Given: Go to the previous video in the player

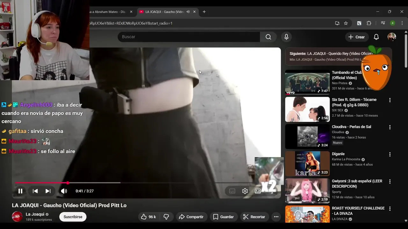Looking at the screenshot, I should coord(35,191).
